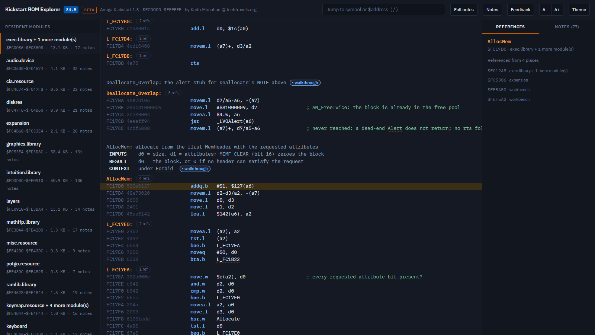Follow the Allocate bsr.w target
Image resolution: width=595 pixels, height=335 pixels.
point(228,319)
